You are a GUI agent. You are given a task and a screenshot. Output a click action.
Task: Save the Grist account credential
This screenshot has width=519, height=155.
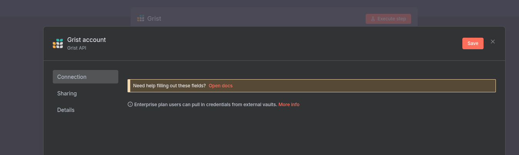473,43
